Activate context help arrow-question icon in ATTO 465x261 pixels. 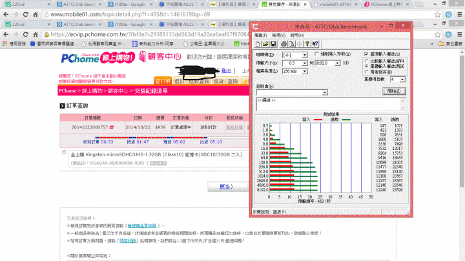(x=315, y=44)
